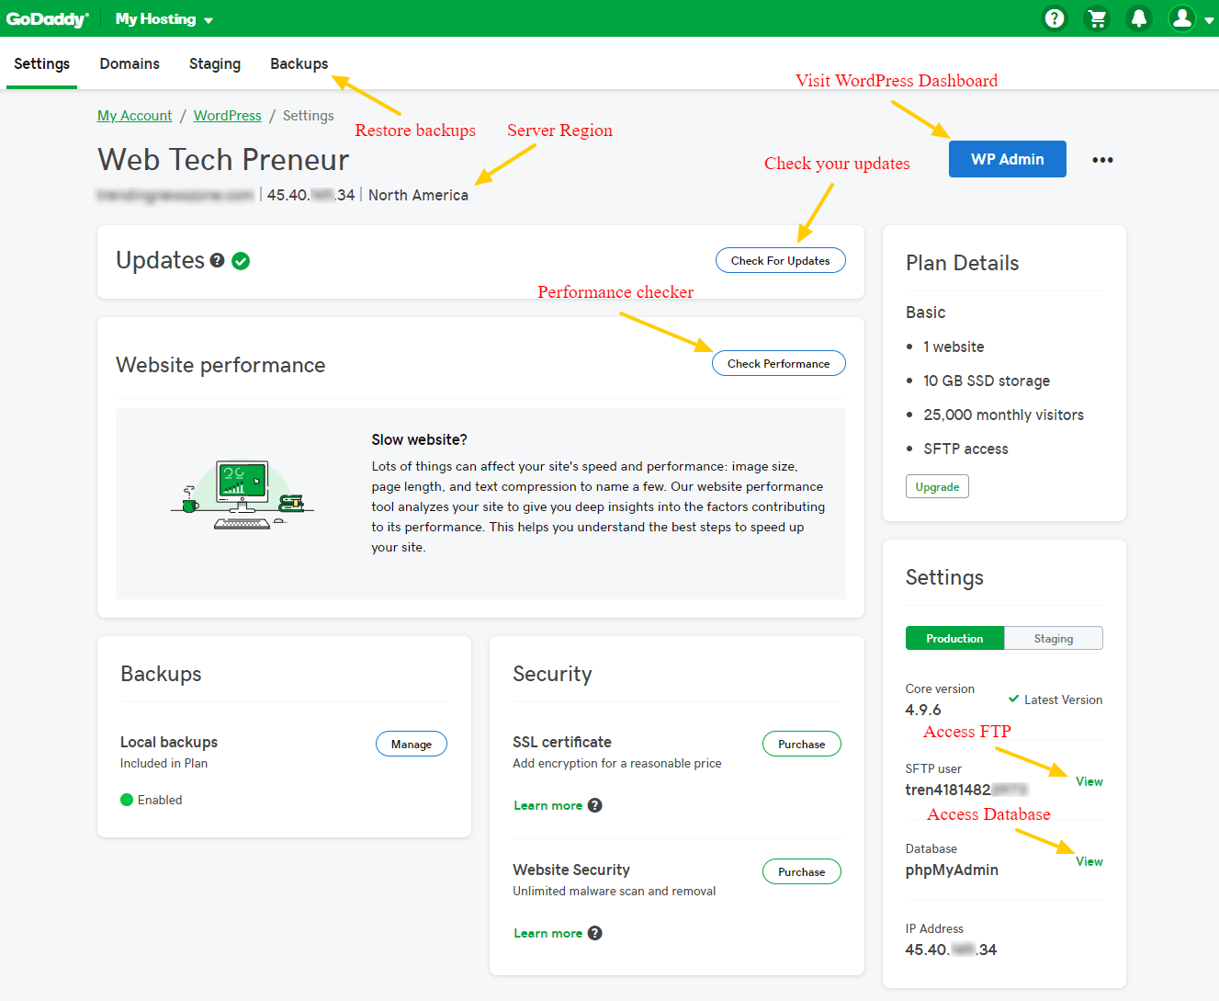Select the Production environment

[x=954, y=637]
